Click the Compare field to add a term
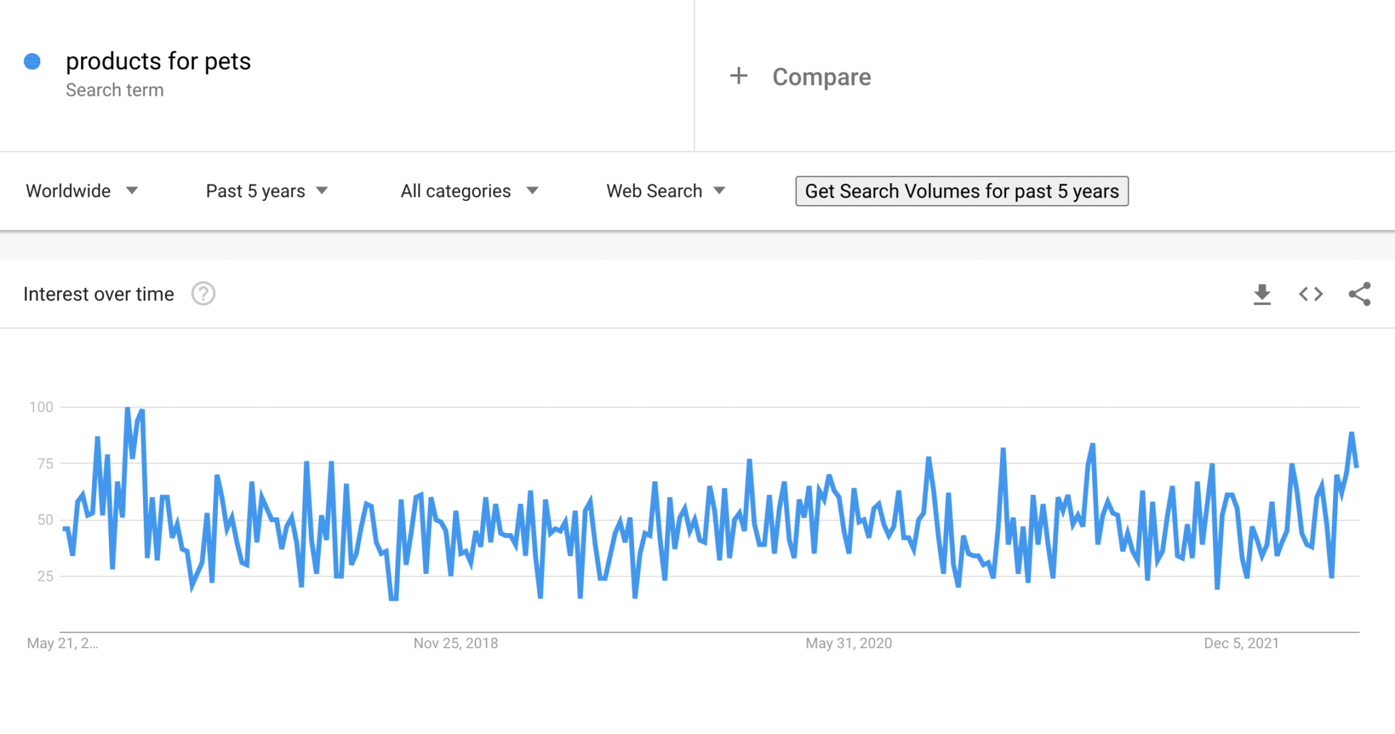This screenshot has width=1395, height=734. (821, 77)
